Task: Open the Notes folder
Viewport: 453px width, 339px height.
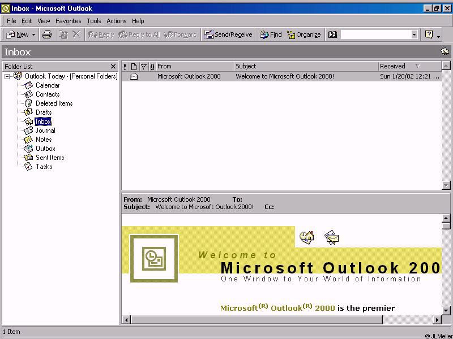Action: point(44,140)
